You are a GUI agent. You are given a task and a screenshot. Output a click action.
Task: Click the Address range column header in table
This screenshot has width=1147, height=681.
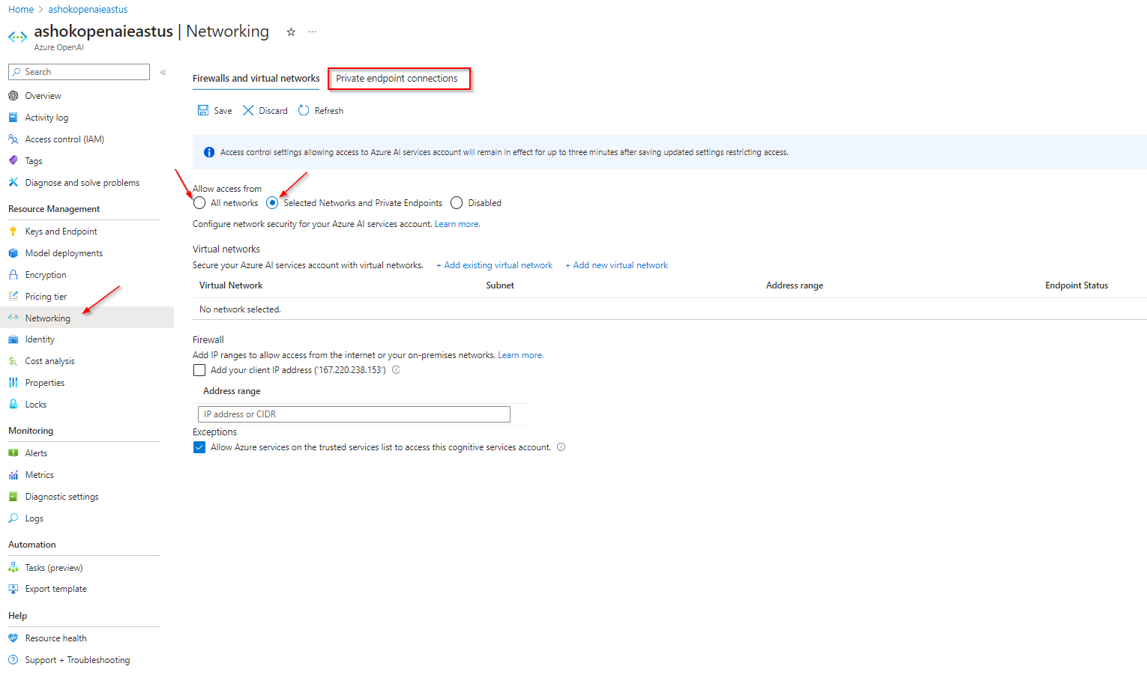coord(795,285)
